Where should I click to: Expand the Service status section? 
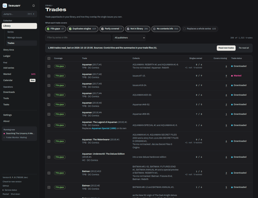click(10, 190)
